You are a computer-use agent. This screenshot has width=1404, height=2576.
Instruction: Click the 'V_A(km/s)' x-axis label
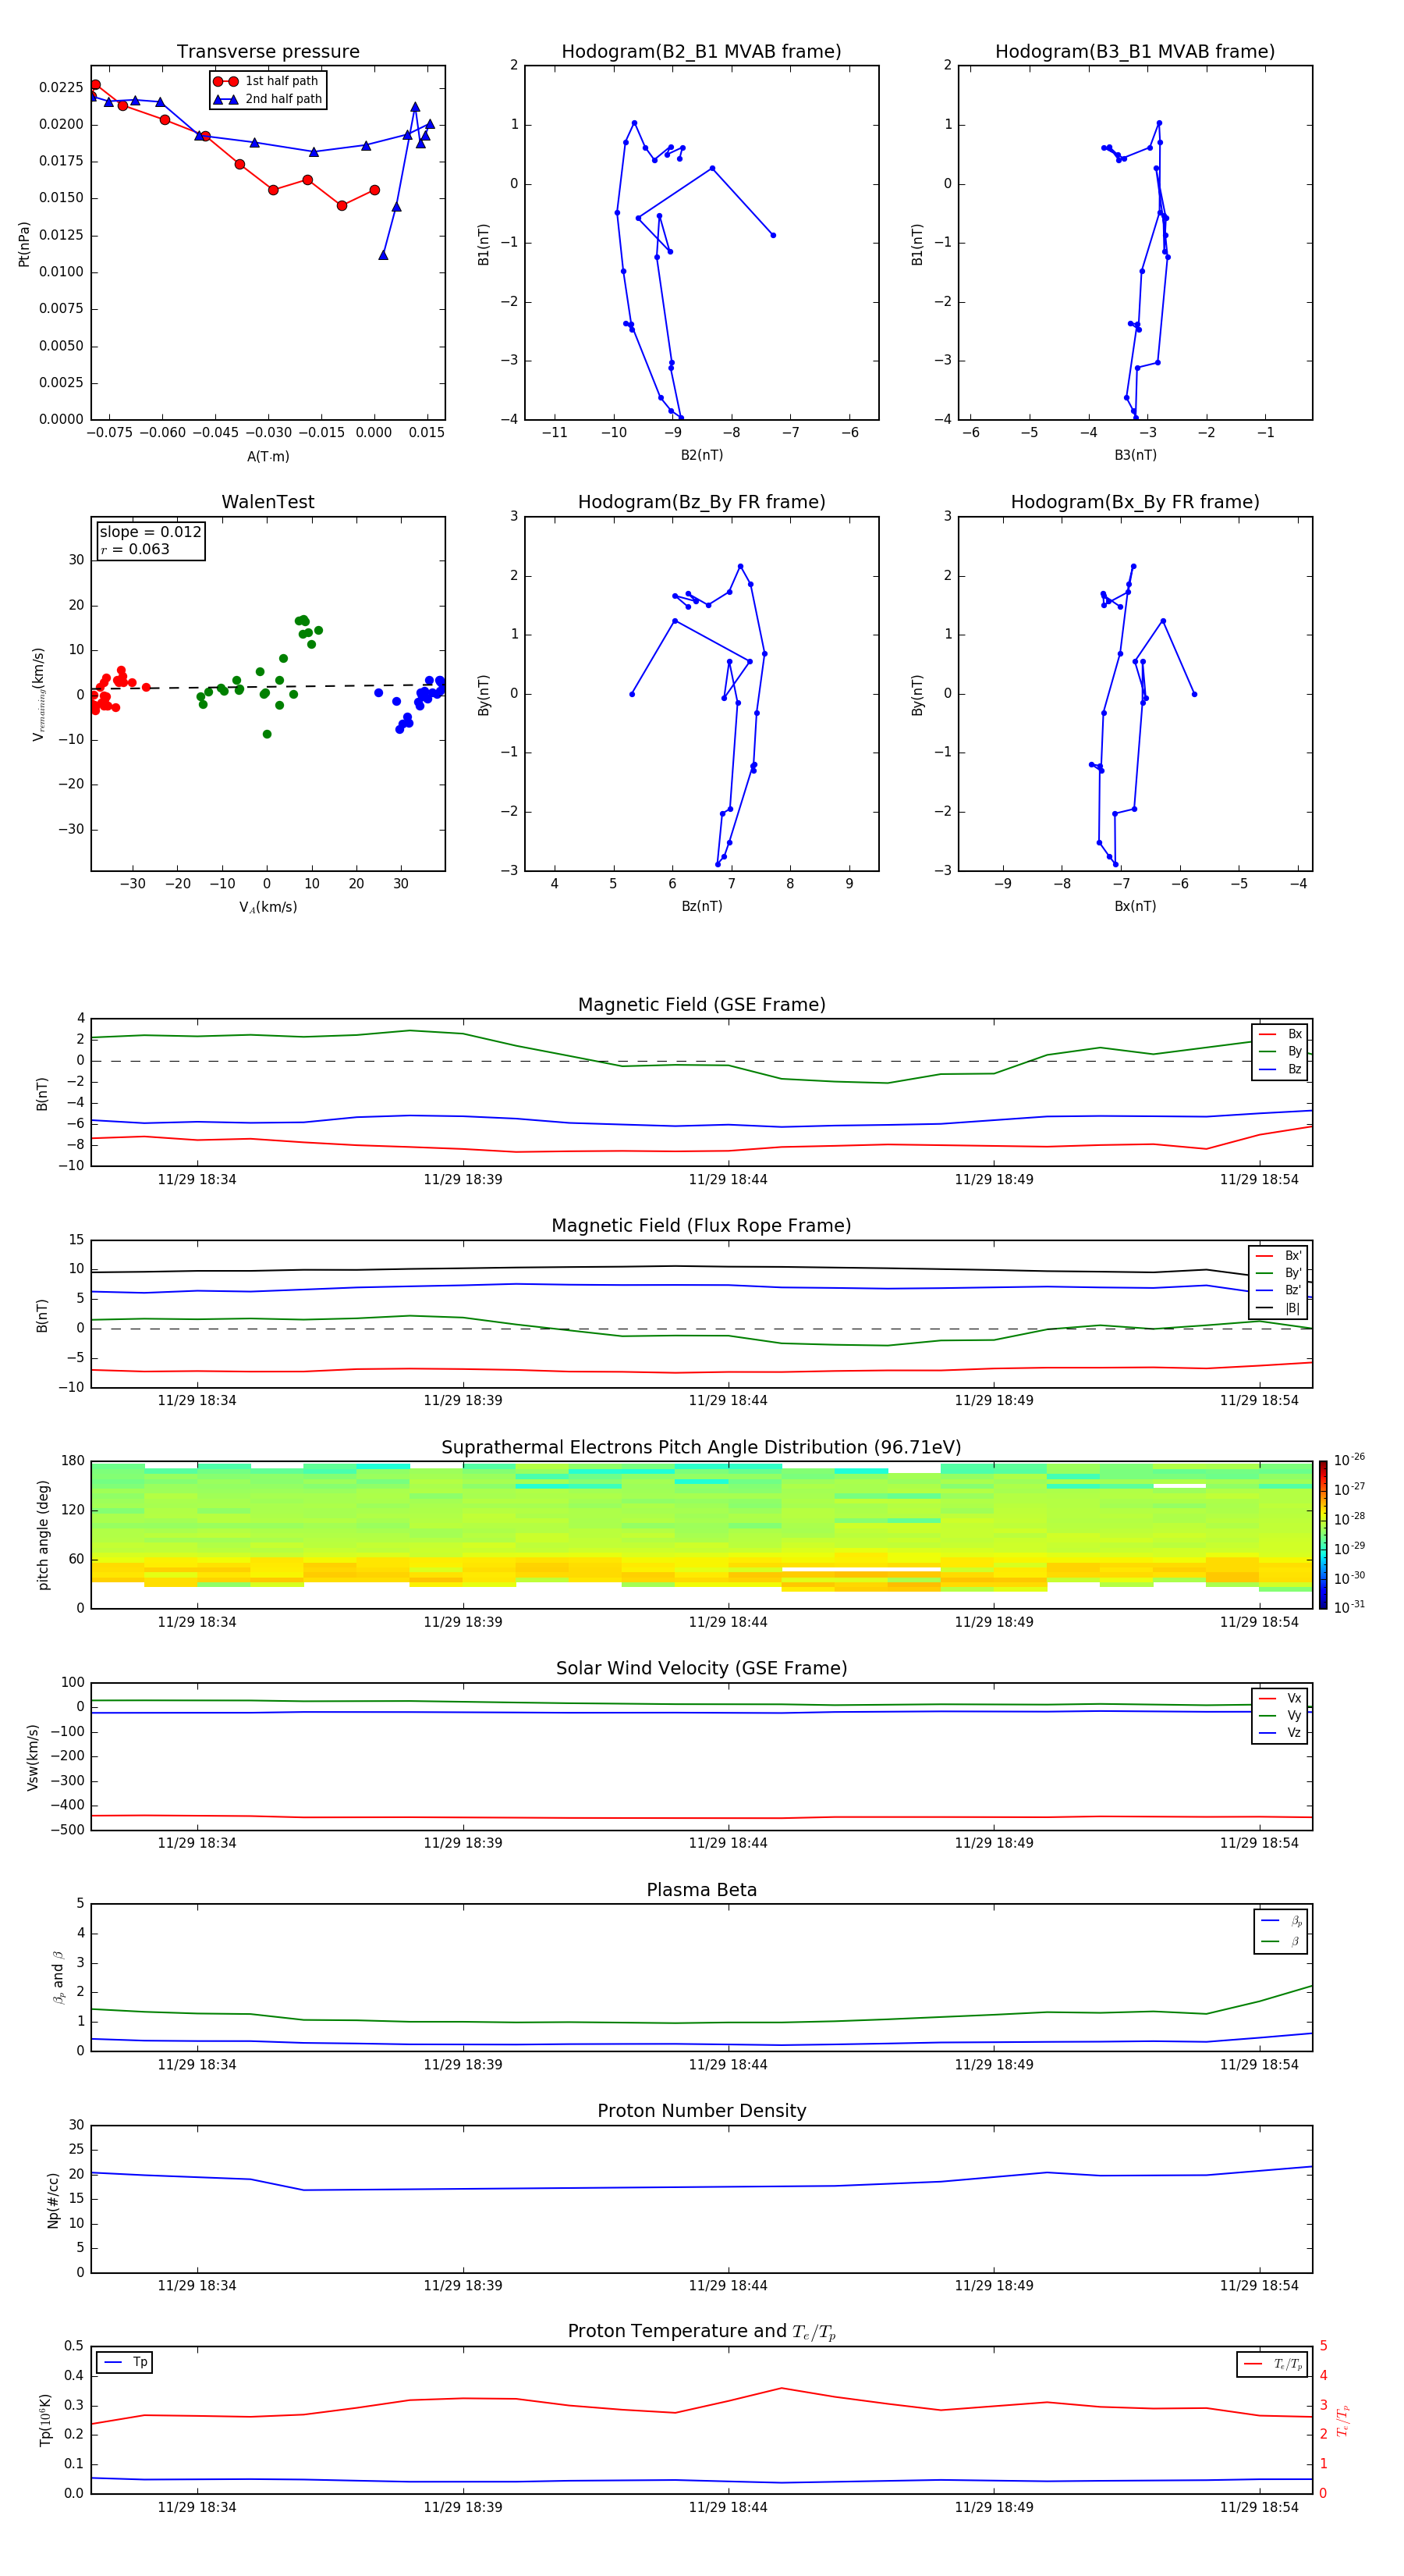(268, 908)
